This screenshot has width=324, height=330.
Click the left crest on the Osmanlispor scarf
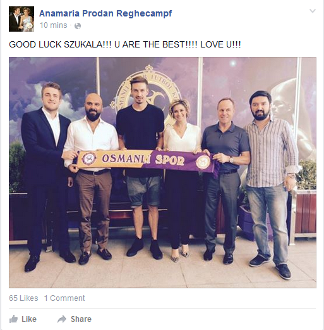pyautogui.click(x=89, y=158)
